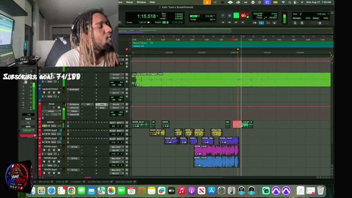Open the Nudge value dropdown
This screenshot has height=198, width=352.
pyautogui.click(x=214, y=20)
